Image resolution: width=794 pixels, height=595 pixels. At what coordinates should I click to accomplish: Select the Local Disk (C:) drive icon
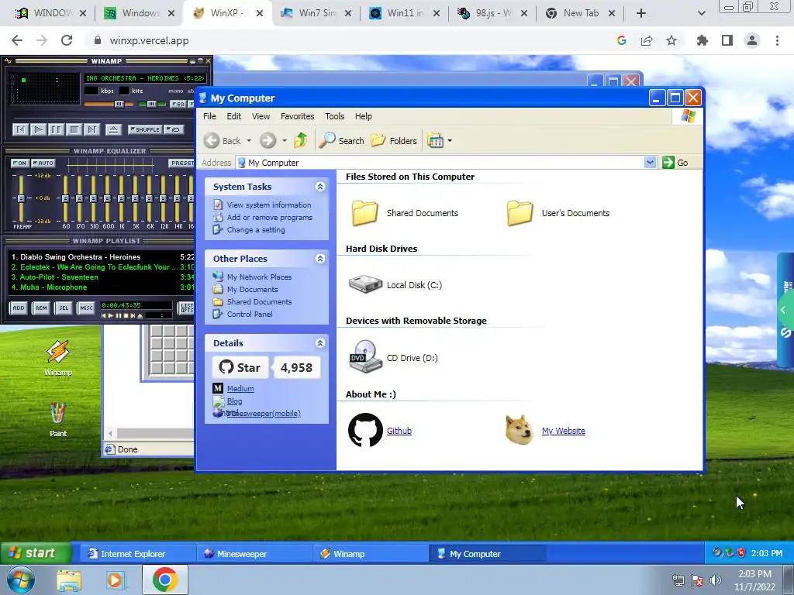365,284
